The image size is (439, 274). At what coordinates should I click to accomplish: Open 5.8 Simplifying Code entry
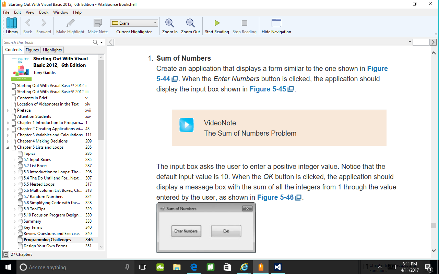51,203
